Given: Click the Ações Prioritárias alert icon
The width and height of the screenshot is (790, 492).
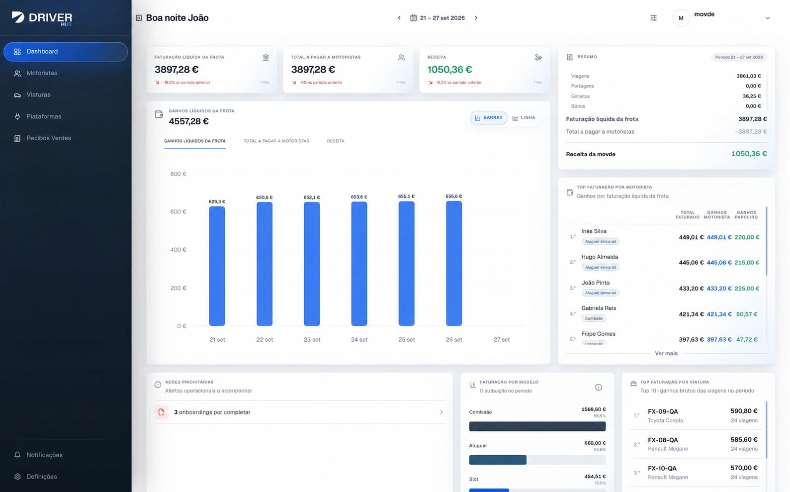Looking at the screenshot, I should coord(158,385).
